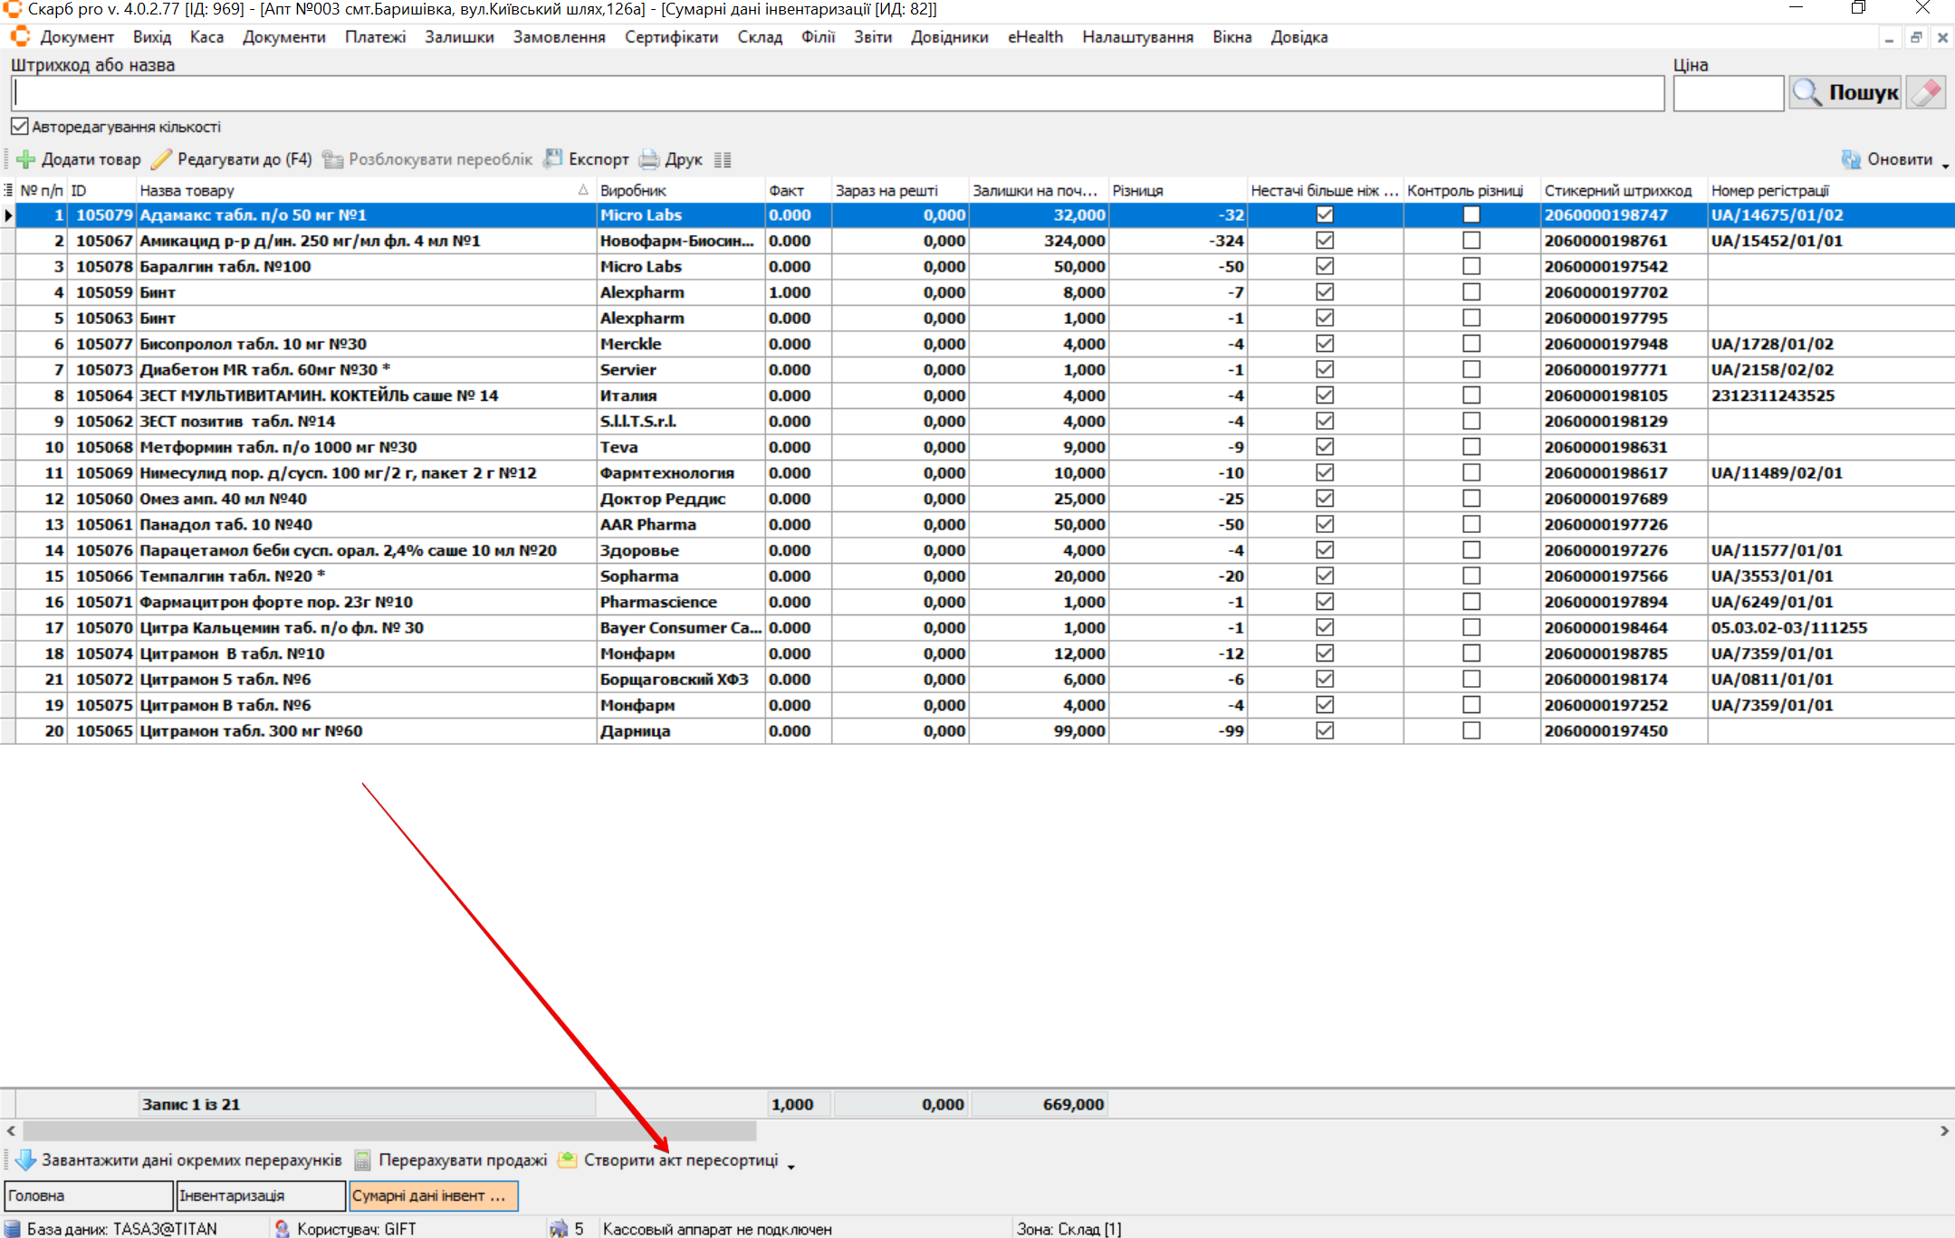Click the Експорт save icon
Viewport: 1955px width, 1238px height.
(x=552, y=159)
